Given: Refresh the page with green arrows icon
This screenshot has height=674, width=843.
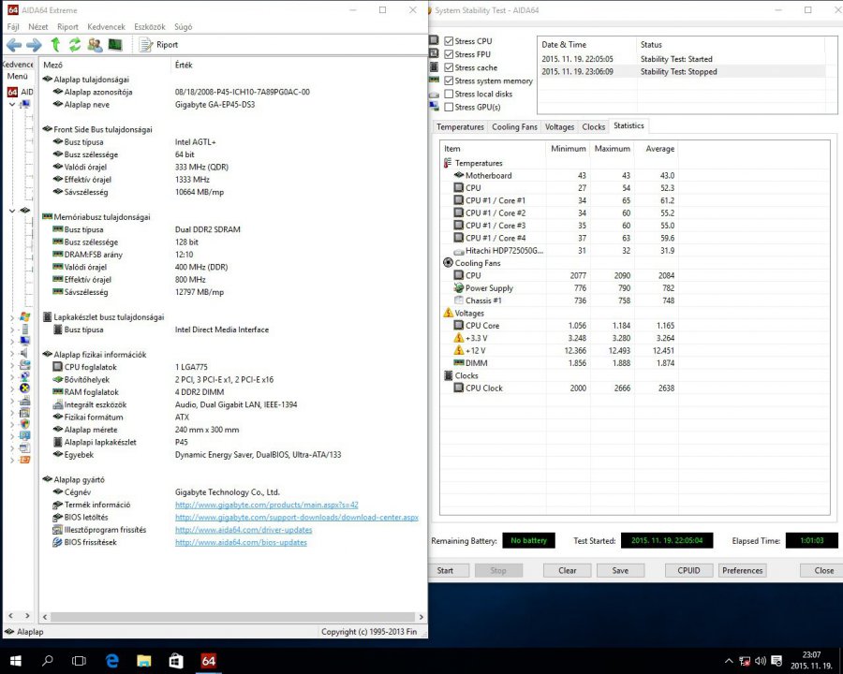Looking at the screenshot, I should (x=75, y=45).
